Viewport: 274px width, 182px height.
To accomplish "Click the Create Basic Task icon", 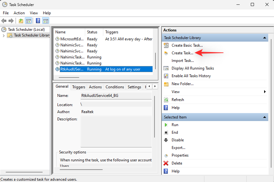I will [x=166, y=45].
